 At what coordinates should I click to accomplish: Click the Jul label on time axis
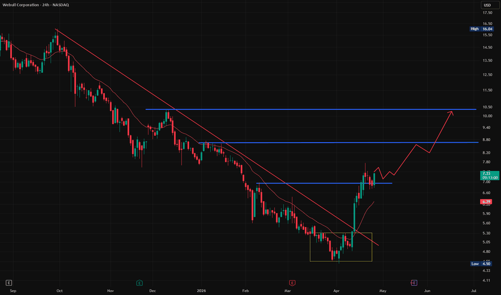pyautogui.click(x=474, y=291)
